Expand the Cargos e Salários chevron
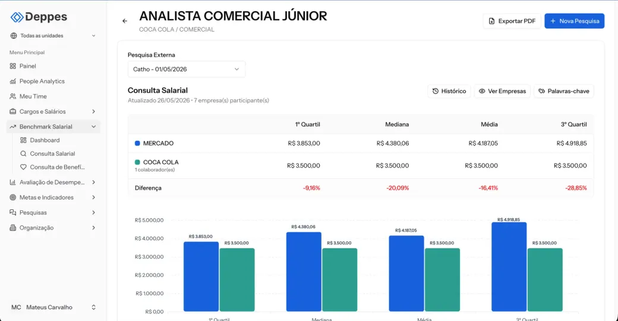Viewport: 618px width, 321px height. [x=94, y=112]
